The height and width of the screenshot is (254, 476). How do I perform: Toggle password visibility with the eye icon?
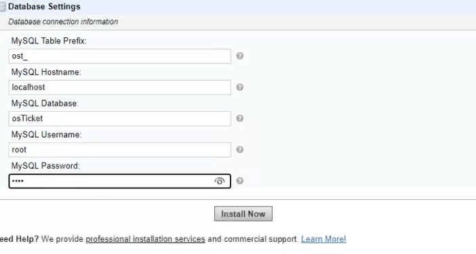click(x=220, y=182)
